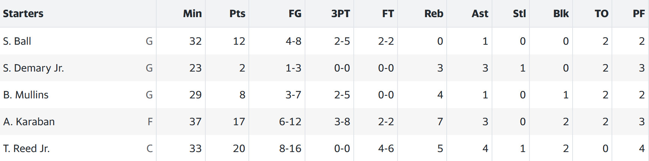Click the FT column header
Screen dimensions: 649x161
(388, 14)
